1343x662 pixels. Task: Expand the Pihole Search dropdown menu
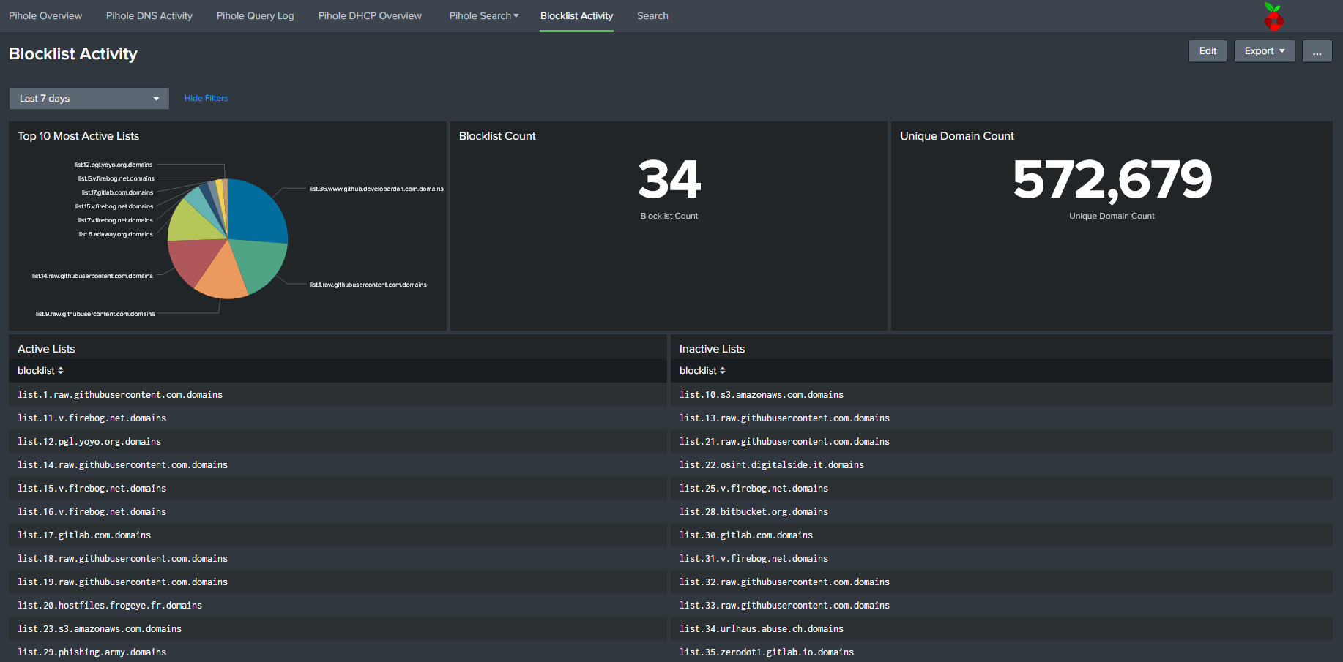click(484, 15)
